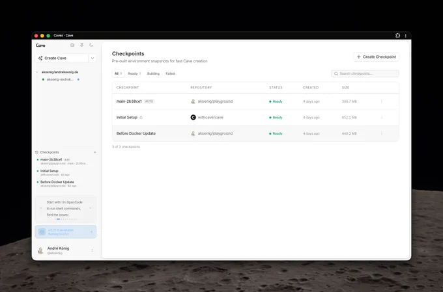Select the All filter tab

point(118,73)
